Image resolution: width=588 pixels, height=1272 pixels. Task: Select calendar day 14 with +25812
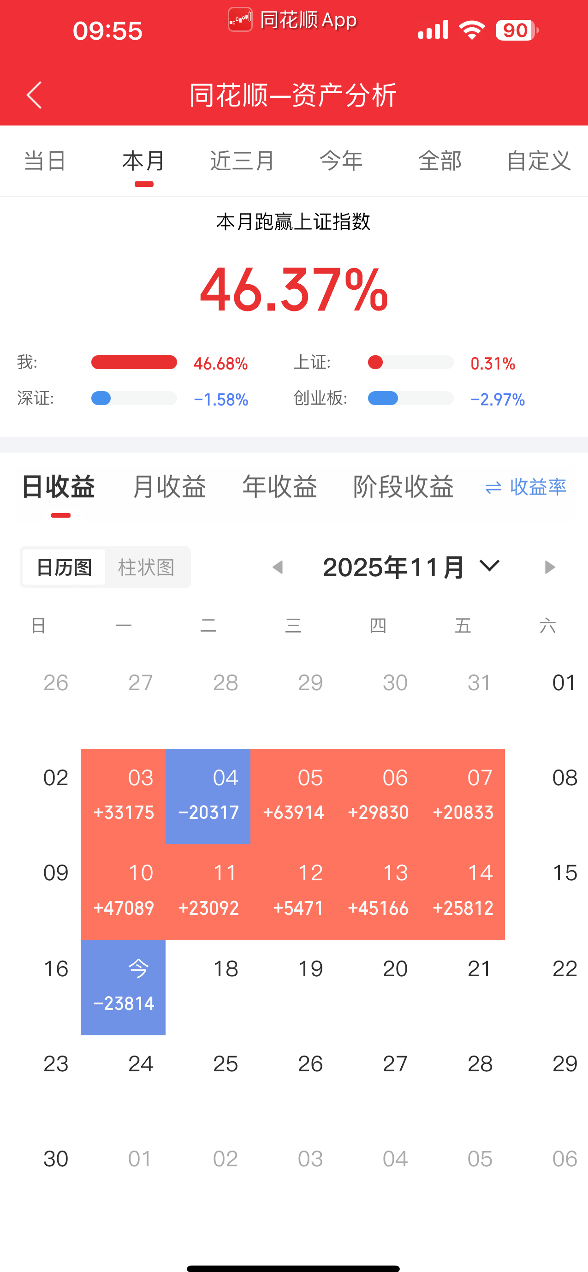(x=463, y=892)
